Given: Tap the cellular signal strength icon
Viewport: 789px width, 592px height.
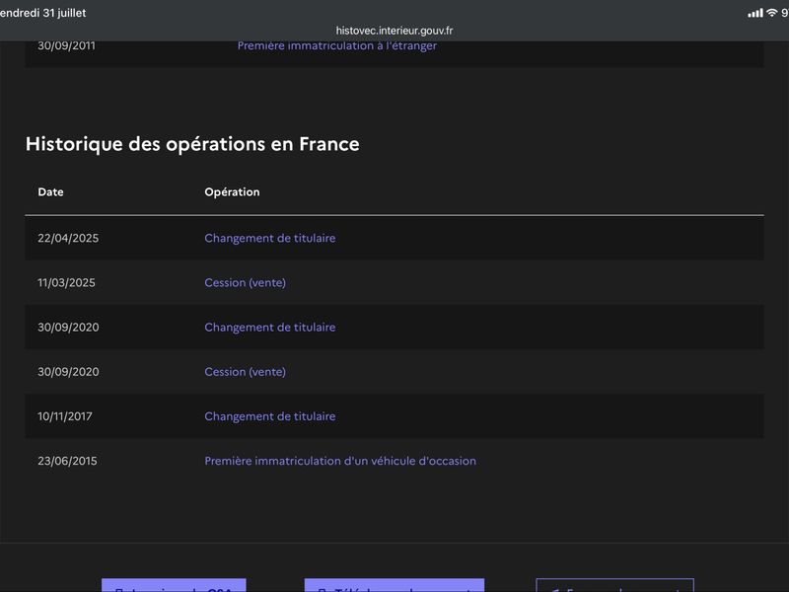Looking at the screenshot, I should pos(755,13).
